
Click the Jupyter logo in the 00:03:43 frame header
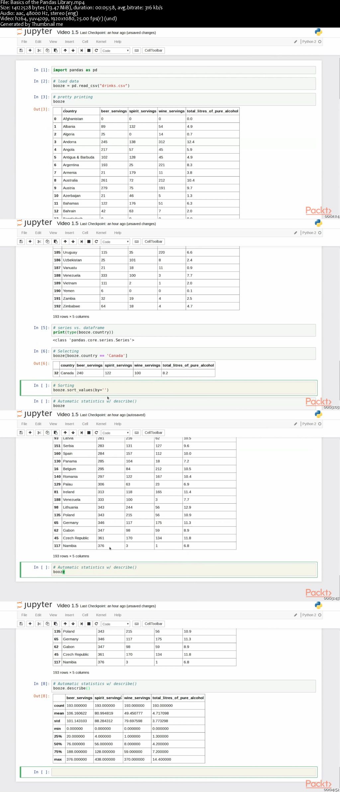(35, 414)
